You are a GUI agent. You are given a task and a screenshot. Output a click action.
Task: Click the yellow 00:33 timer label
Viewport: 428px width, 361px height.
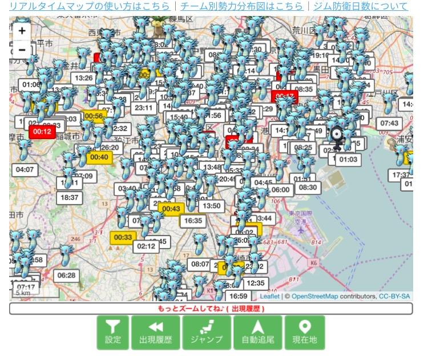(123, 237)
